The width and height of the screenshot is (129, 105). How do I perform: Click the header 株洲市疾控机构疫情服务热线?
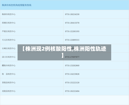17,5
